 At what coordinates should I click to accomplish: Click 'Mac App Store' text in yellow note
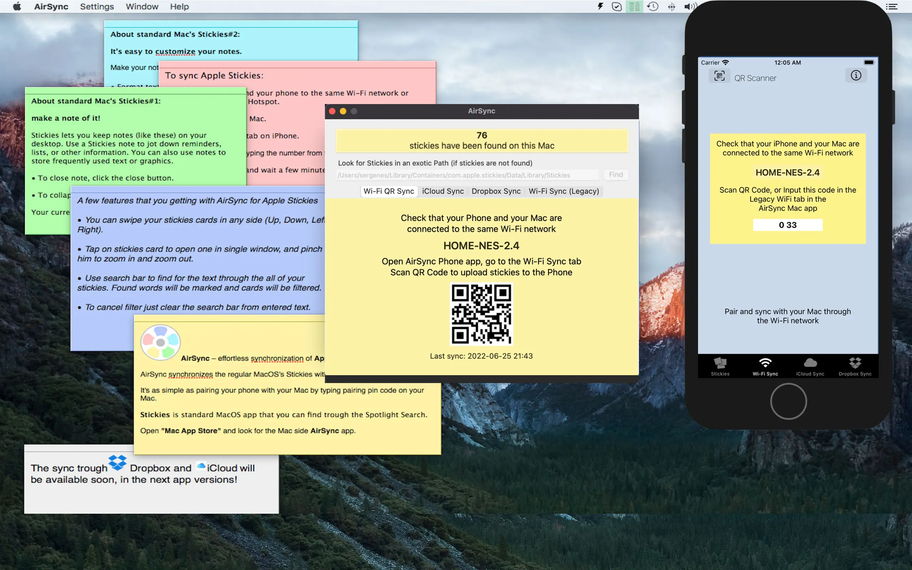(191, 430)
